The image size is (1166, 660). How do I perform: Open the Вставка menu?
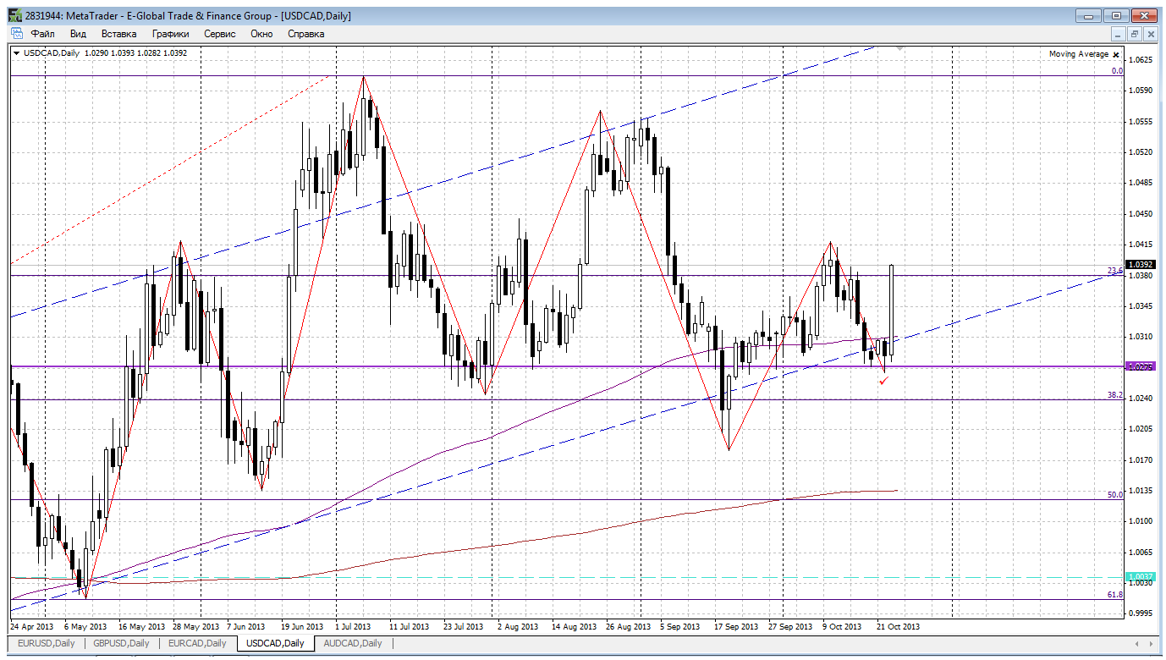point(118,34)
